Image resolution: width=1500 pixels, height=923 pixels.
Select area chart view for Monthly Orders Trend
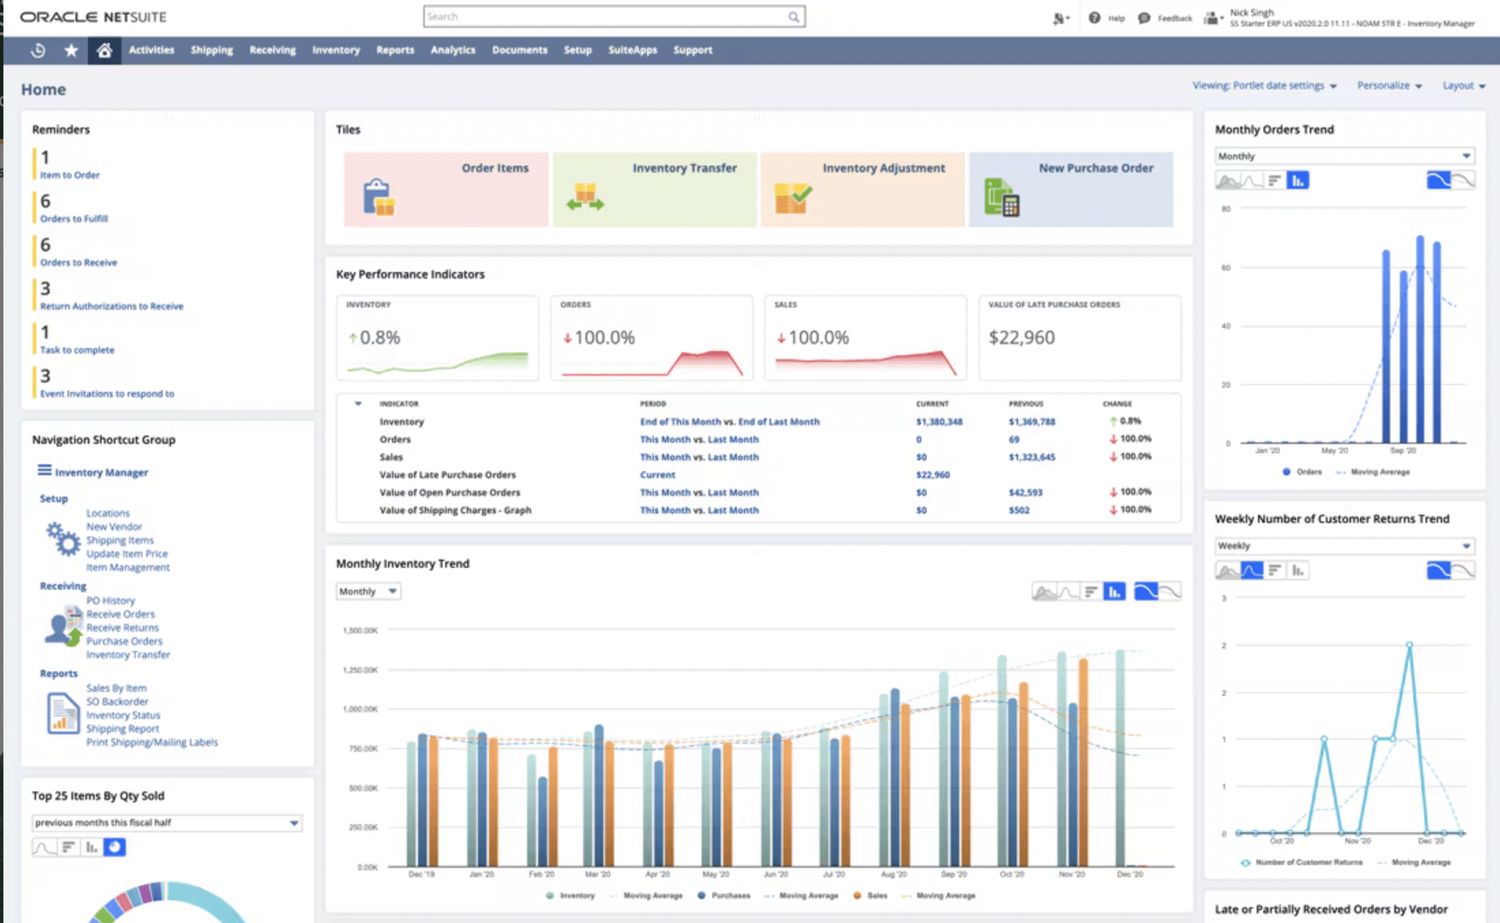[1227, 180]
